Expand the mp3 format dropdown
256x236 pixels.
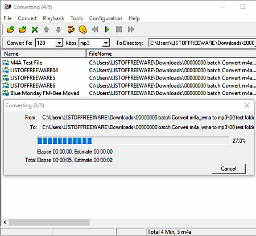(106, 43)
